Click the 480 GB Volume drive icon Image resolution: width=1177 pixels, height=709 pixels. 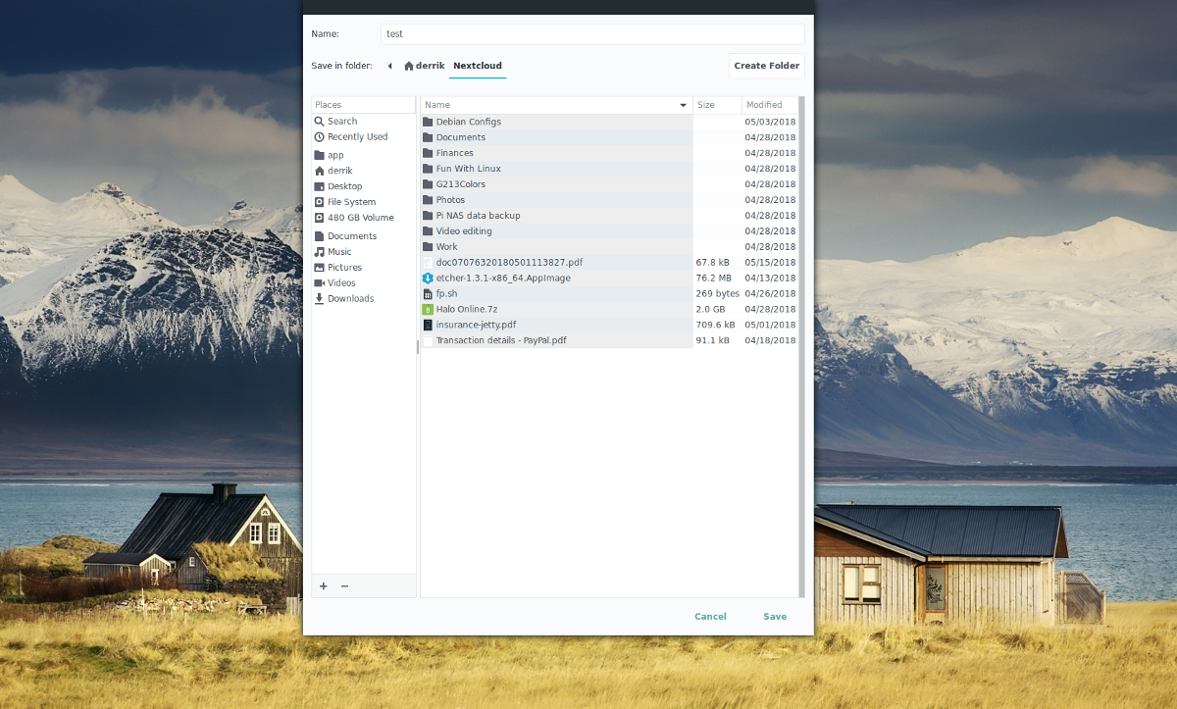tap(319, 218)
